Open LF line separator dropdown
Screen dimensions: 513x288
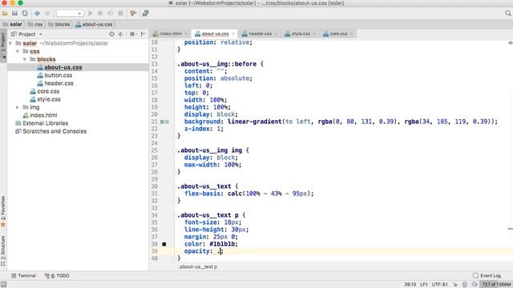424,285
